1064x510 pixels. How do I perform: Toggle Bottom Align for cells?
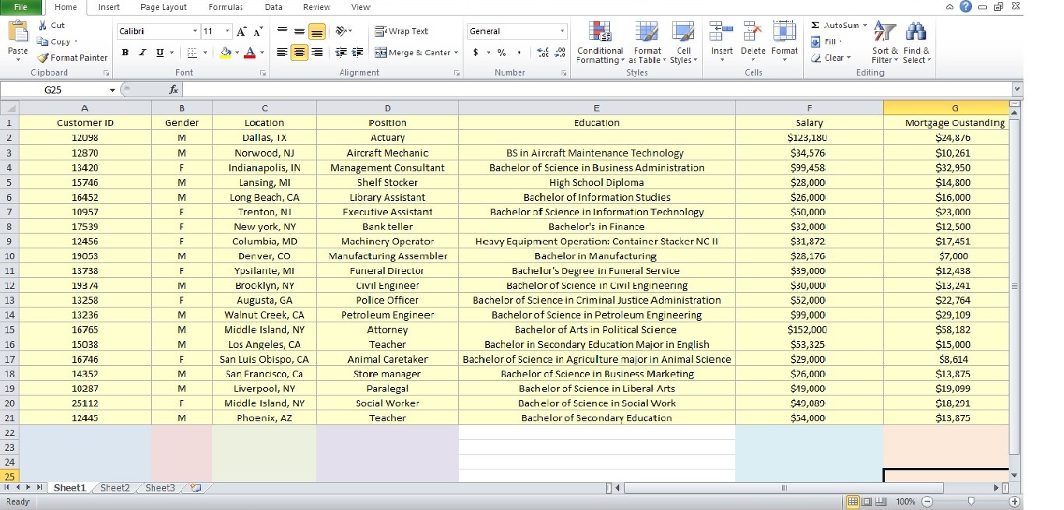317,31
